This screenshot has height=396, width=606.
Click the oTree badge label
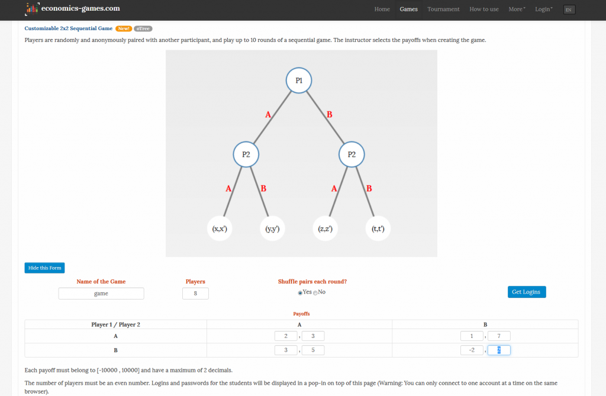coord(143,28)
